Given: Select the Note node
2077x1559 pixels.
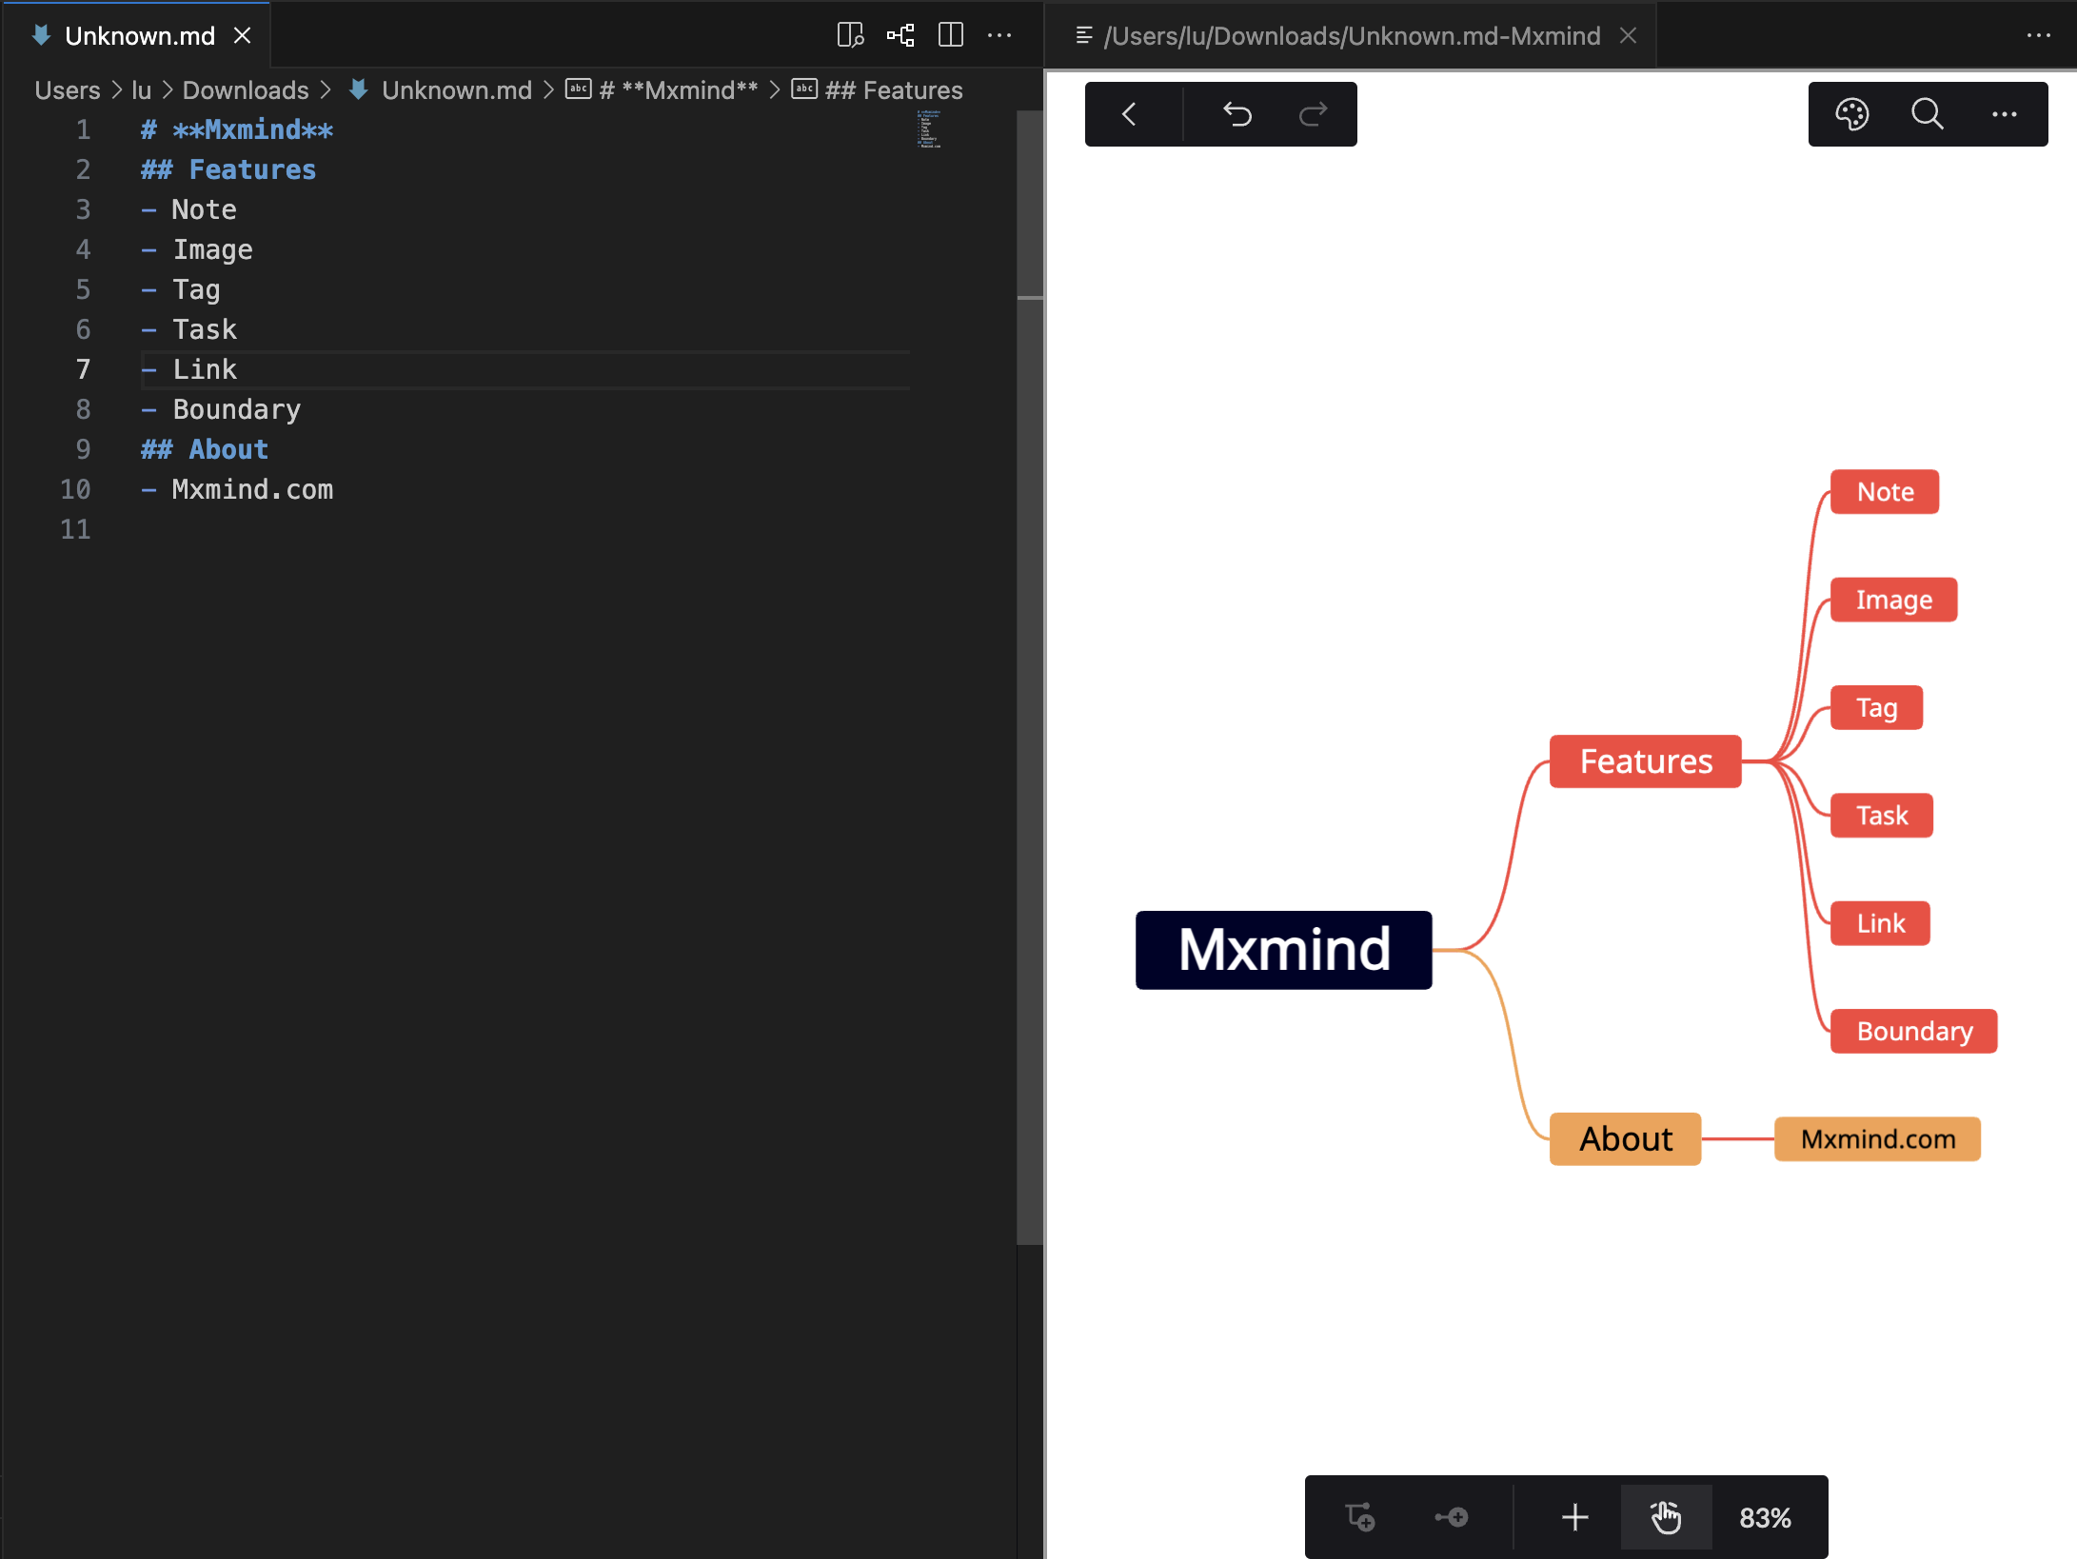Looking at the screenshot, I should click(x=1885, y=492).
